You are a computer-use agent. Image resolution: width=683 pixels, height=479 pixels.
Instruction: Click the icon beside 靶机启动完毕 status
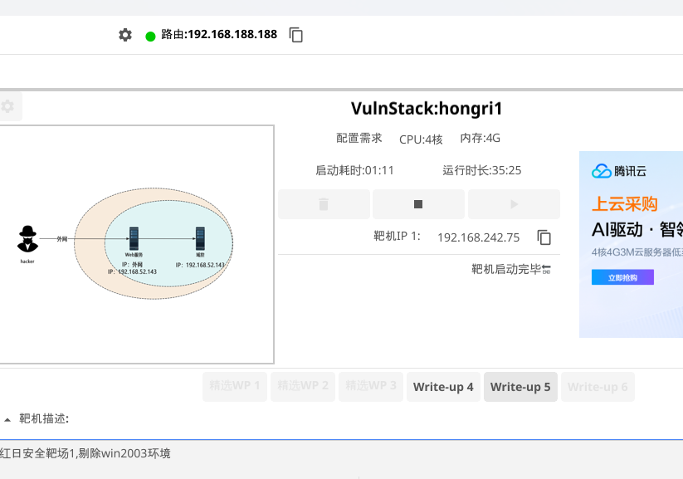tap(546, 269)
